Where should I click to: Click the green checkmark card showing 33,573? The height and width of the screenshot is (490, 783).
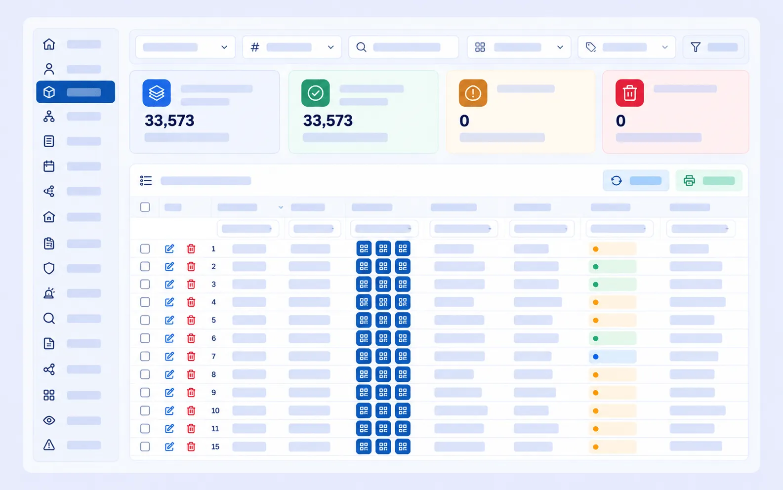pyautogui.click(x=363, y=112)
